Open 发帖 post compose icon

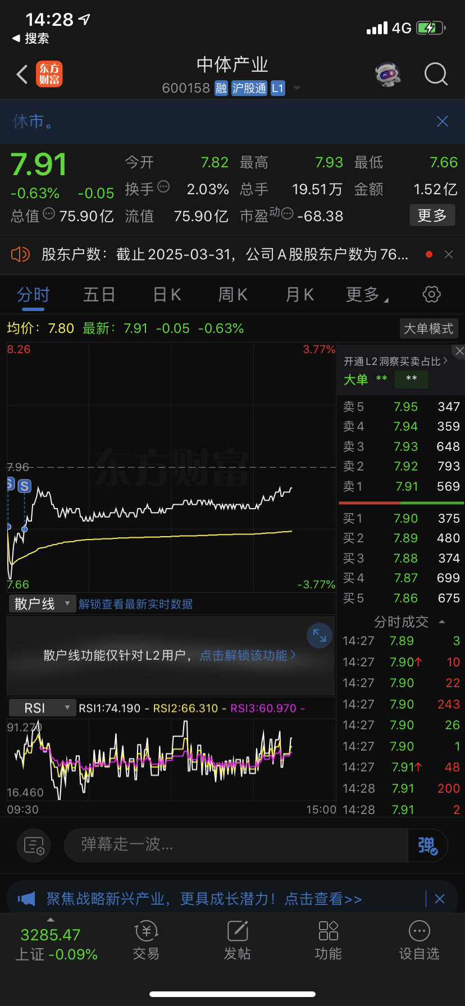coord(237,941)
